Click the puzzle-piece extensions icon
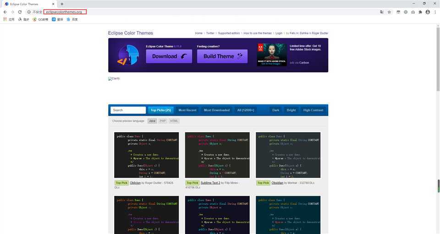This screenshot has width=440, height=234. click(x=420, y=12)
